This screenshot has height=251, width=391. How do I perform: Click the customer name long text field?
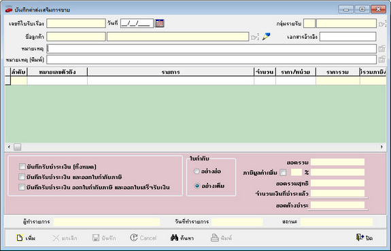point(177,37)
